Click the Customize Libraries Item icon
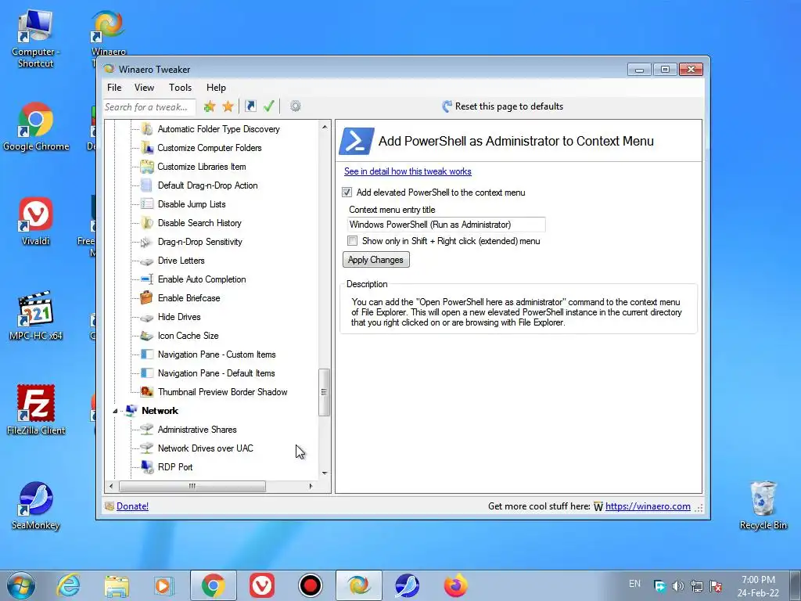801x601 pixels. pos(147,167)
